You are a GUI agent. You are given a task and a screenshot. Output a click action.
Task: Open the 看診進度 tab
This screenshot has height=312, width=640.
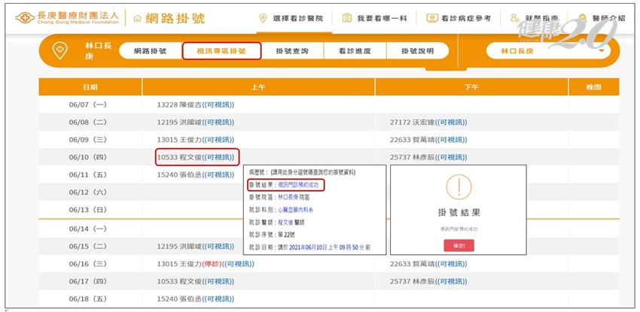pos(355,51)
